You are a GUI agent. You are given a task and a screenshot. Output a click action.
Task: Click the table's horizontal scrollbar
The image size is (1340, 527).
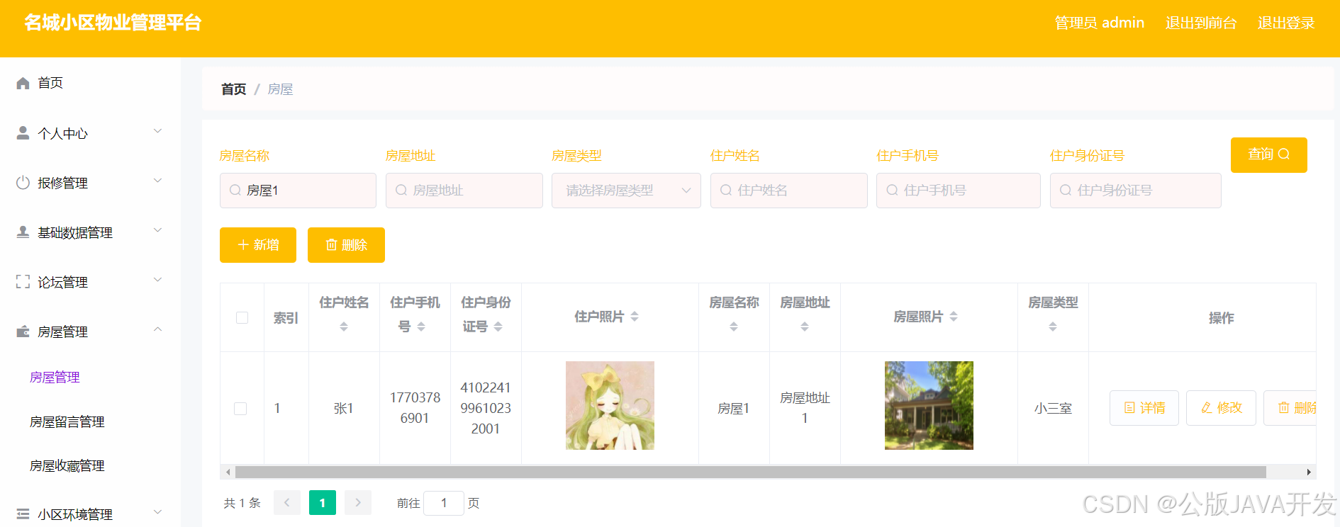tap(750, 472)
